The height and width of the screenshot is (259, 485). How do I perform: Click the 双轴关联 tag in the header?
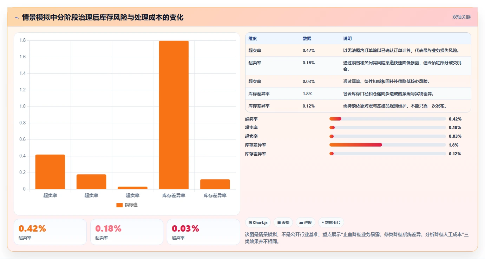tap(461, 17)
